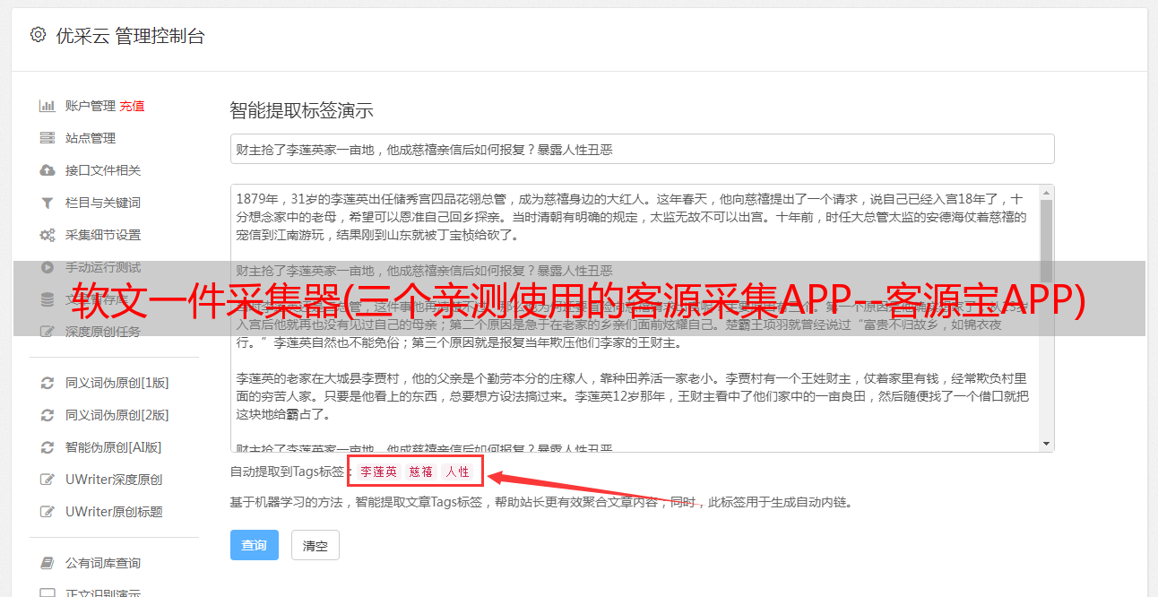The height and width of the screenshot is (597, 1158).
Task: Open 同义词伪原创[1版] tool
Action: click(x=117, y=383)
